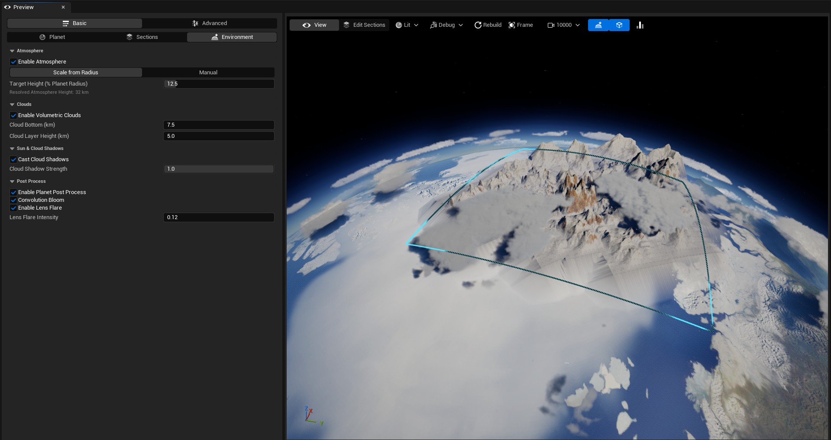The height and width of the screenshot is (440, 831).
Task: Toggle the environment sky icon button
Action: pos(598,25)
